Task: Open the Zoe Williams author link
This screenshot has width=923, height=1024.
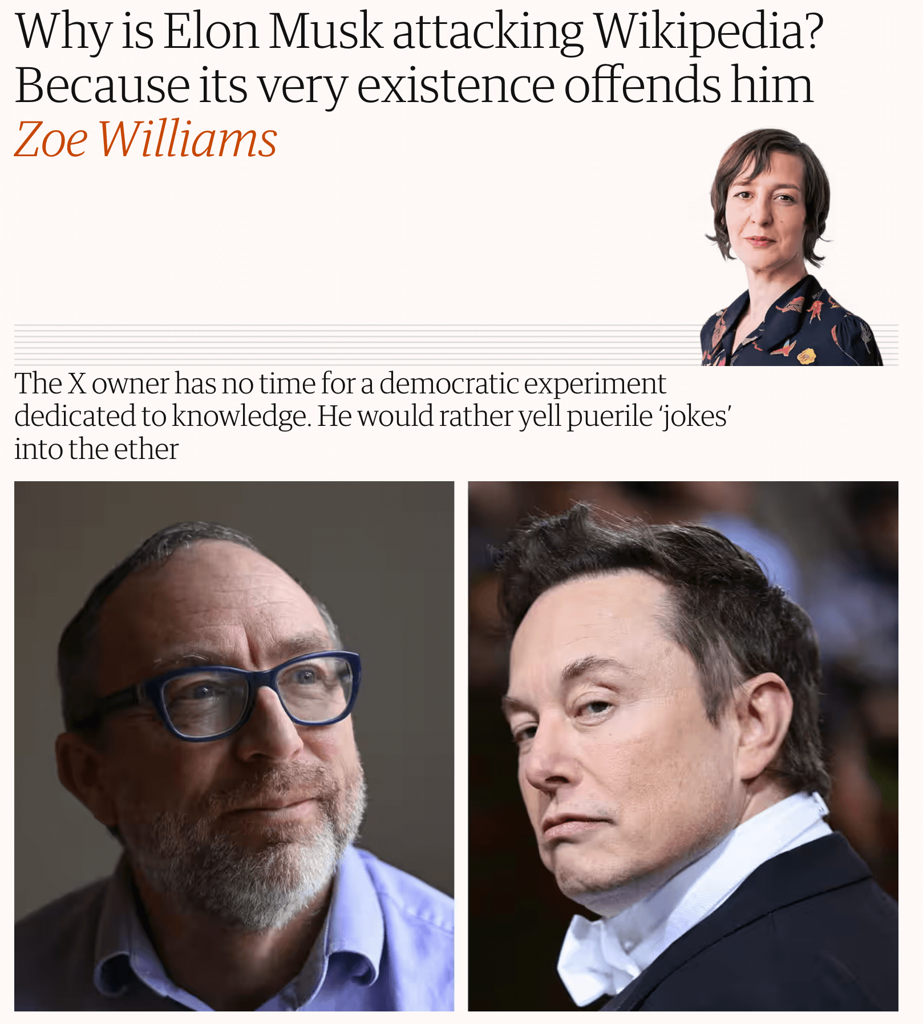Action: click(x=146, y=140)
